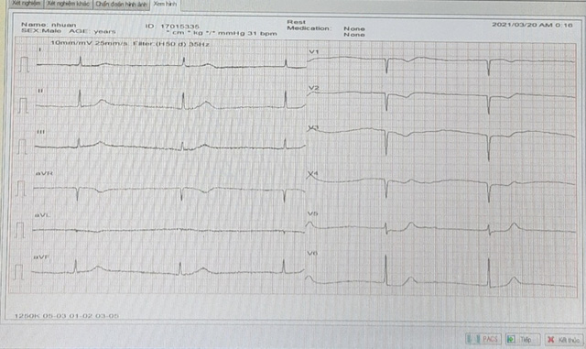Click the 31 bpm heart rate reading
This screenshot has width=586, height=349.
pos(262,33)
